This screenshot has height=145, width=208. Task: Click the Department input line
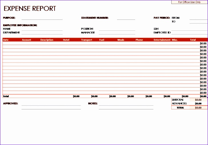(x=42, y=32)
